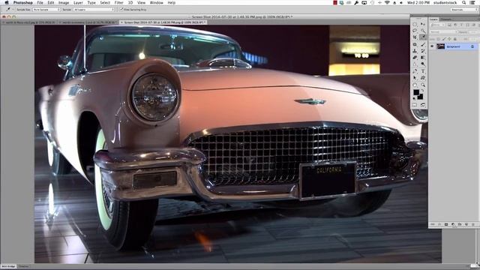Screen dimensions: 480x270
Task: Click the background color swatch
Action: pyautogui.click(x=421, y=97)
